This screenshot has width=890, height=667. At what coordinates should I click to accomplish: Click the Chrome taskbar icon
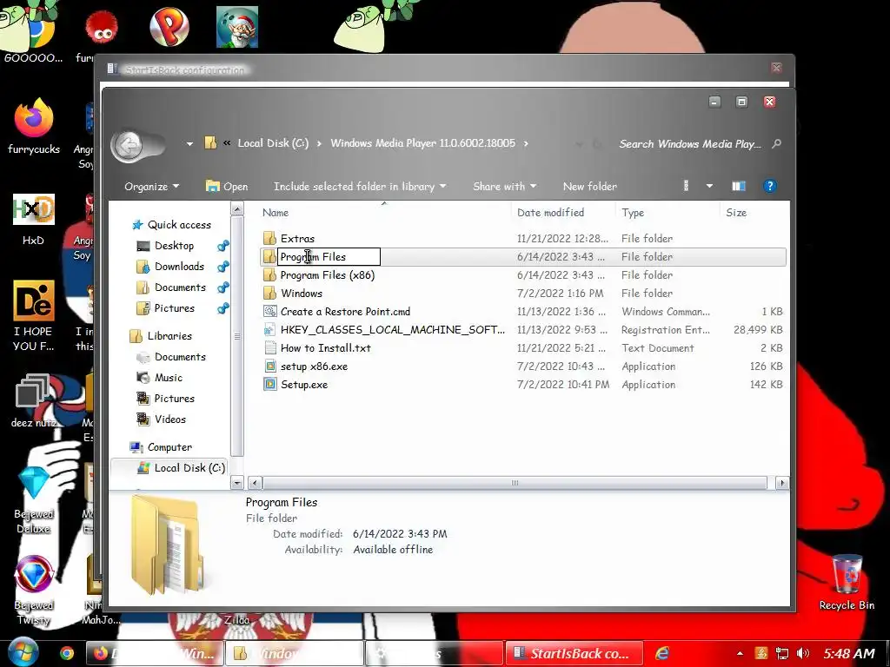67,653
